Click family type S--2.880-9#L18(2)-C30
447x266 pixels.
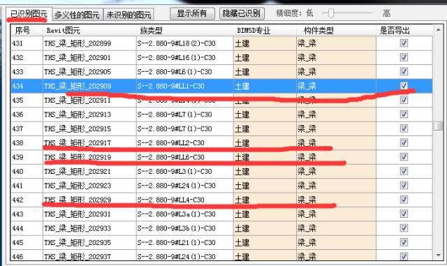(x=176, y=43)
